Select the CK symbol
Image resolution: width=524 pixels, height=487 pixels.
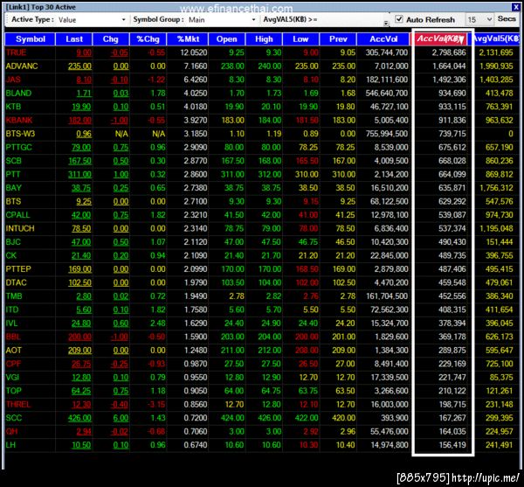point(11,255)
